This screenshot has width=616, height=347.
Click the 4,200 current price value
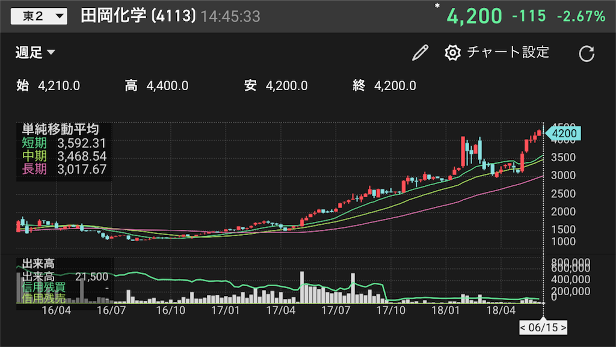point(474,16)
